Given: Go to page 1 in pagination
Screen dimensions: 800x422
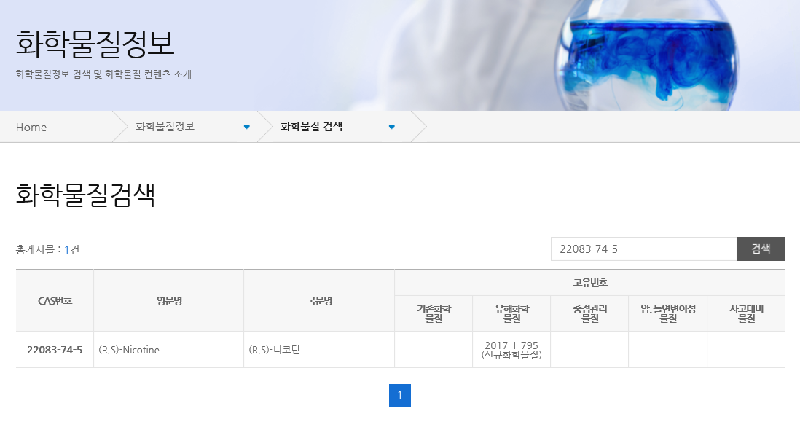Looking at the screenshot, I should coord(400,396).
